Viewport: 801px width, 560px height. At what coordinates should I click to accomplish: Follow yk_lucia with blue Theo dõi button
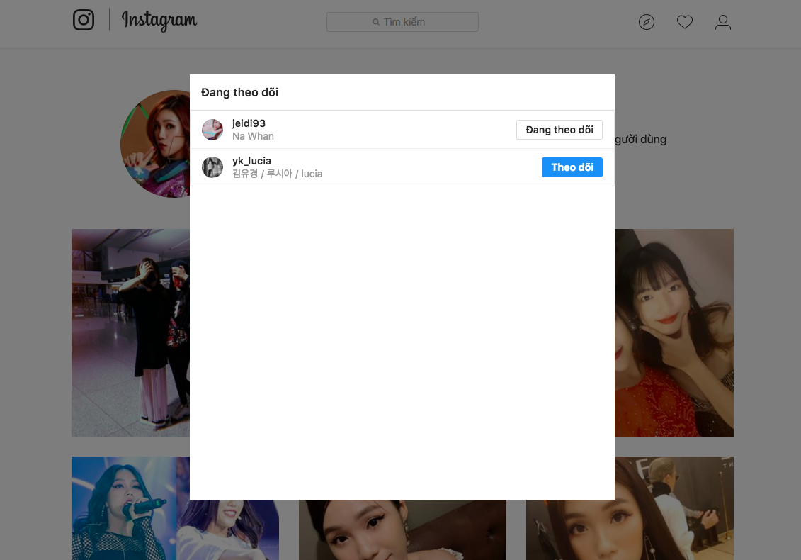coord(572,167)
